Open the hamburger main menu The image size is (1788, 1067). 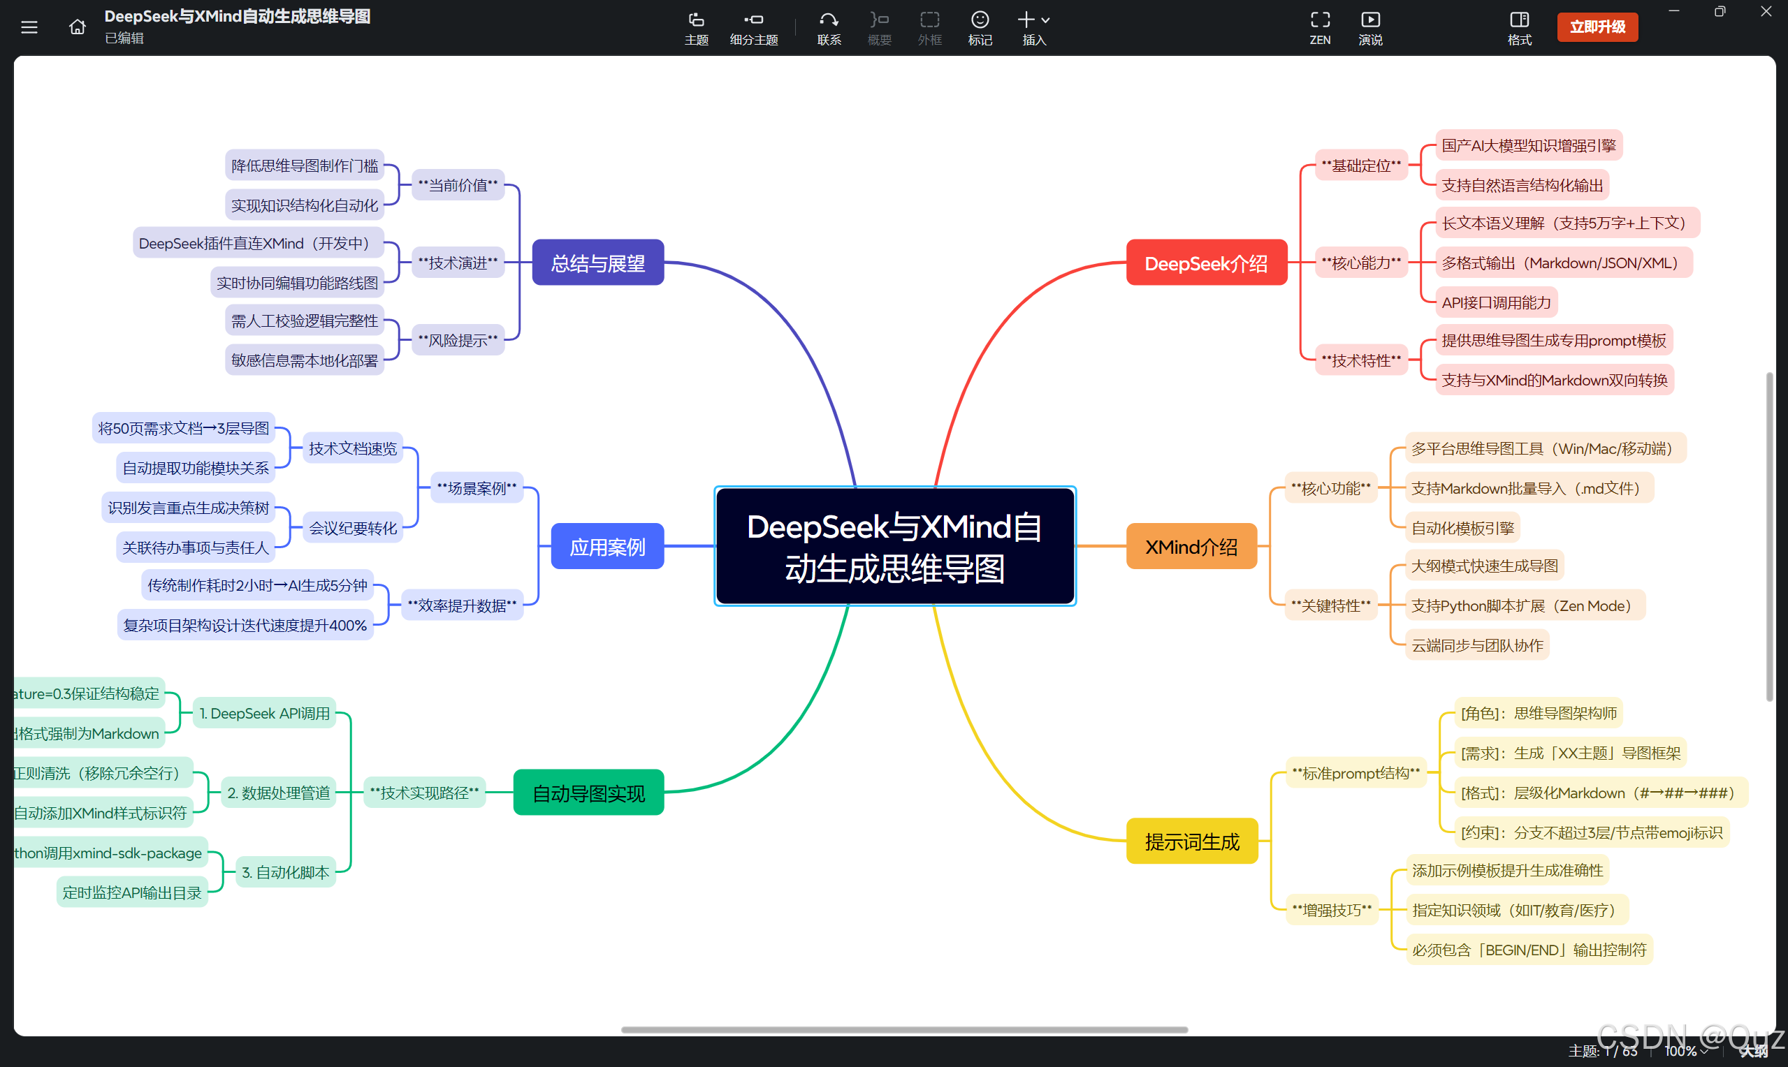pos(29,27)
